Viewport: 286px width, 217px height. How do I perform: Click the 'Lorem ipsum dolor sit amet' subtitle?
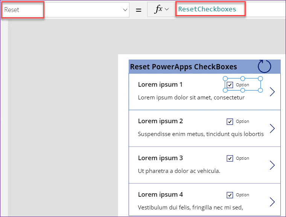pyautogui.click(x=191, y=98)
